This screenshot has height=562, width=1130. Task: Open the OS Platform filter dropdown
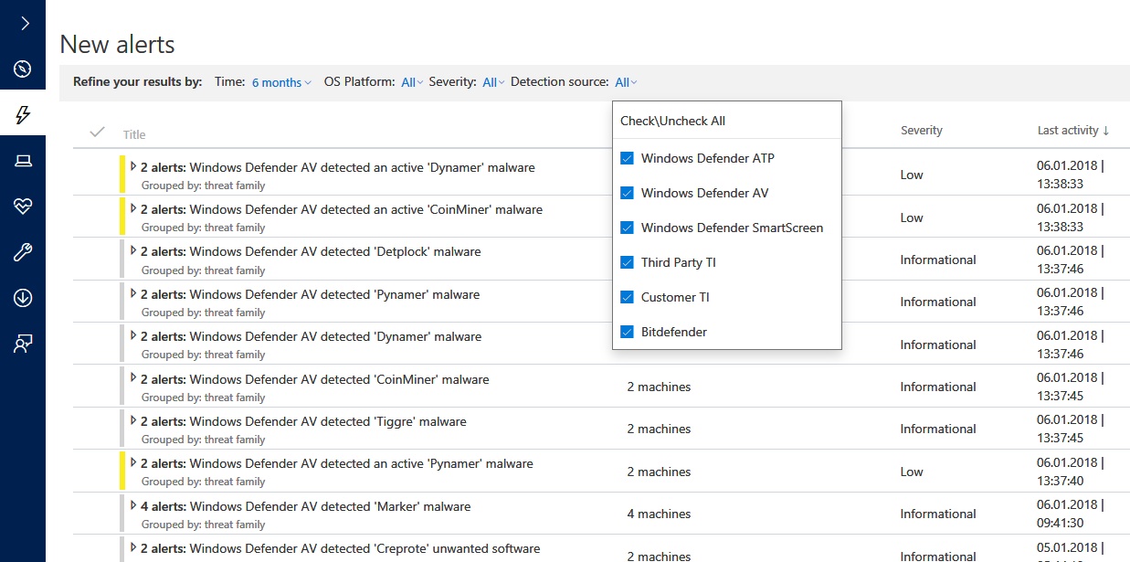coord(412,82)
